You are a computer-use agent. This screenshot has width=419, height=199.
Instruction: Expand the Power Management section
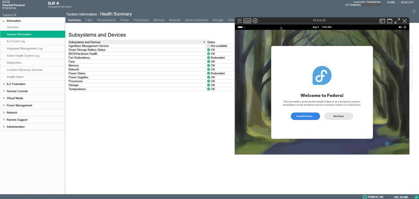click(3, 105)
